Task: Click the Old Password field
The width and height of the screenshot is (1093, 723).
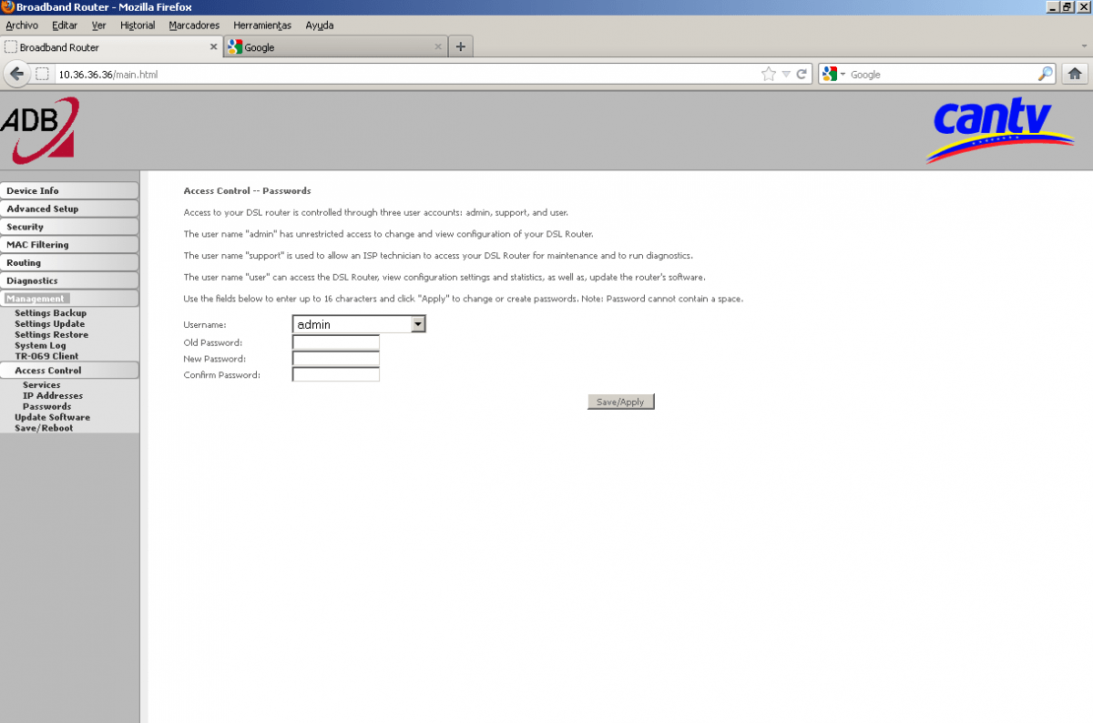Action: [x=335, y=342]
